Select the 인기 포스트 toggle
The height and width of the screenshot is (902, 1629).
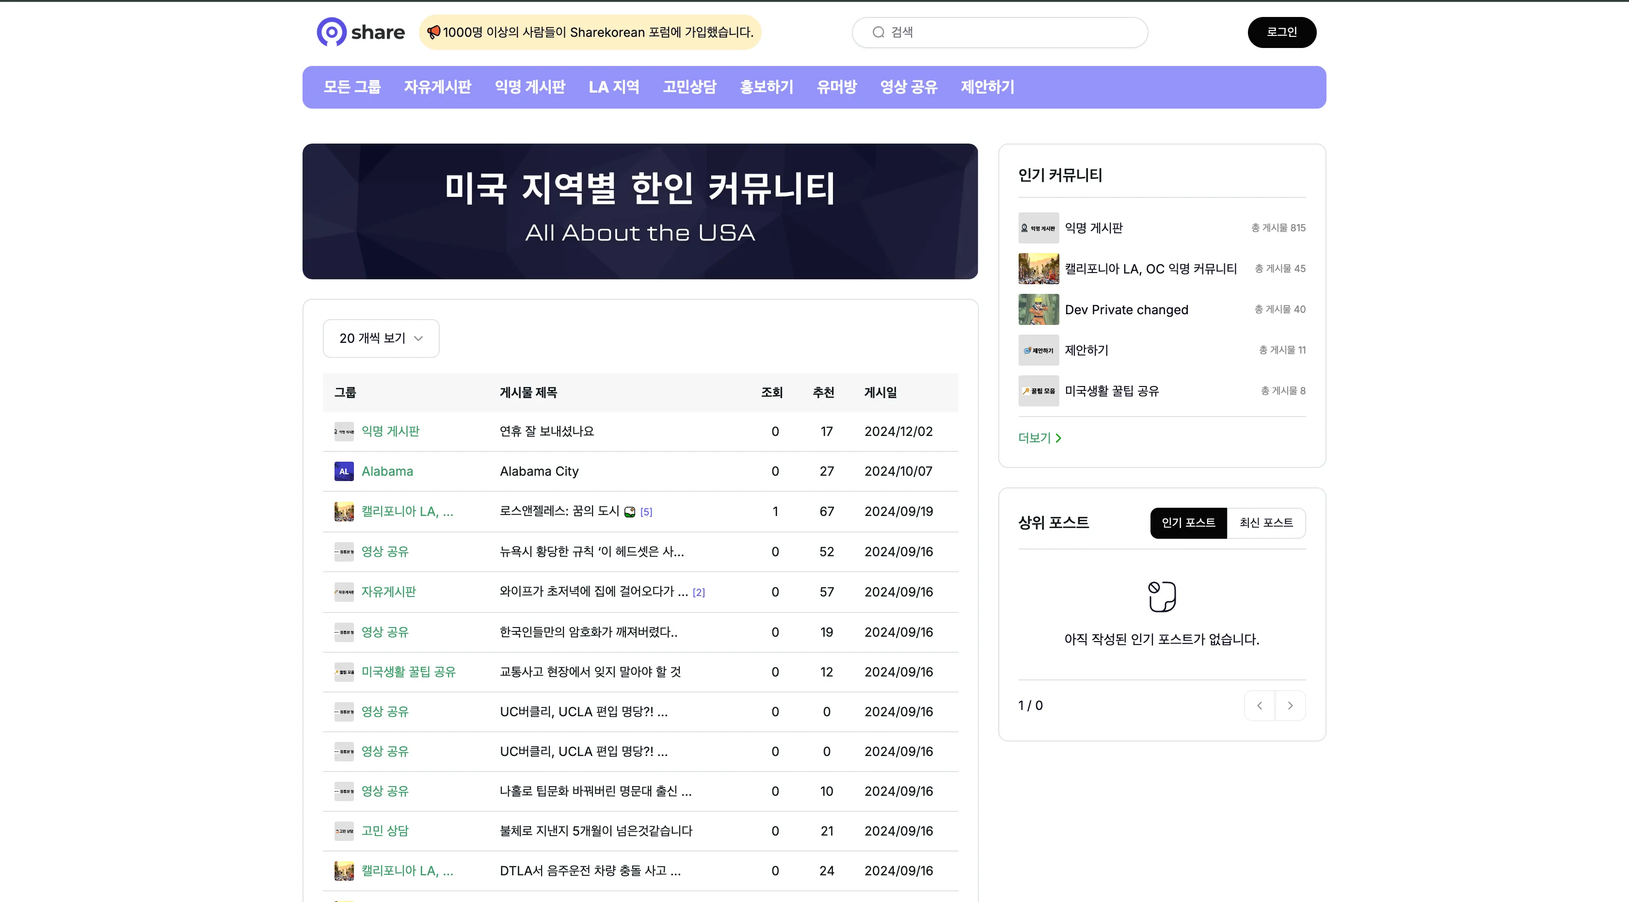pyautogui.click(x=1188, y=523)
